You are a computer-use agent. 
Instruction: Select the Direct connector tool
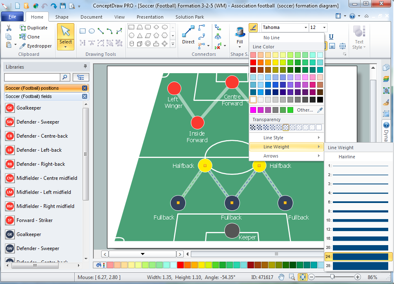pos(188,33)
